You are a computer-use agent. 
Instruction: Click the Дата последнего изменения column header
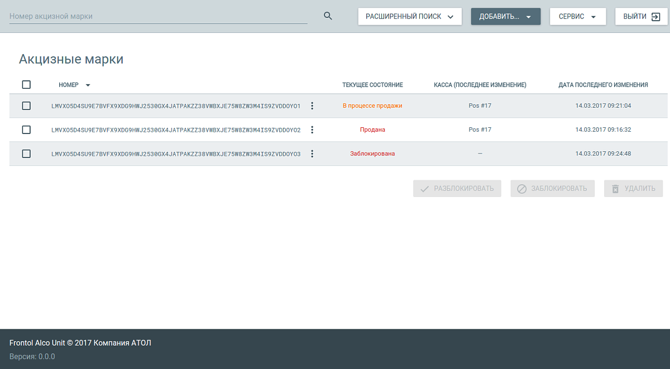(x=603, y=85)
